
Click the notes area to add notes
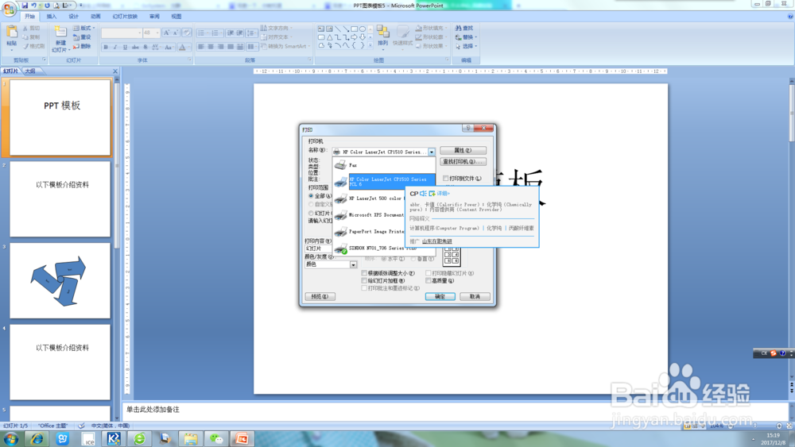coord(454,410)
